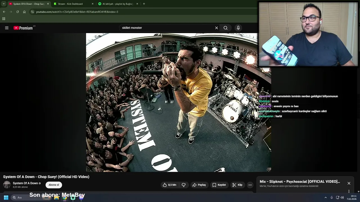The width and height of the screenshot is (360, 202).
Task: Dislike the Chop Suey video
Action: tap(184, 185)
